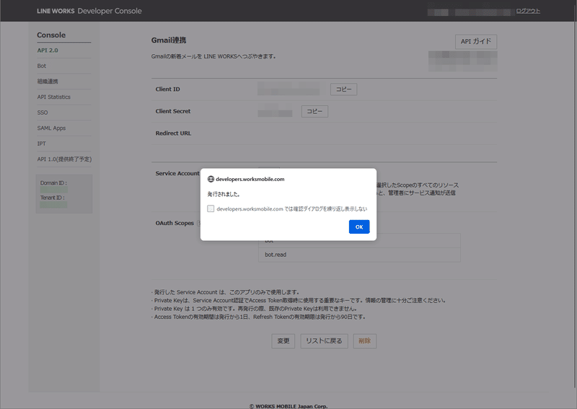This screenshot has height=409, width=577.
Task: Open 組織連携 in the sidebar
Action: [x=48, y=82]
